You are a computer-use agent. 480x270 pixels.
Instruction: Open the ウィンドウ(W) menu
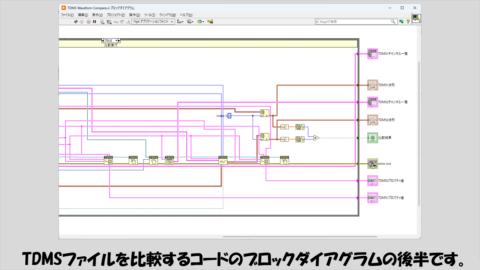(167, 15)
